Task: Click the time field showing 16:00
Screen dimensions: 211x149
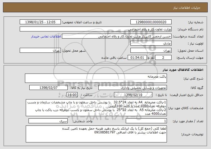Action: 72,95
